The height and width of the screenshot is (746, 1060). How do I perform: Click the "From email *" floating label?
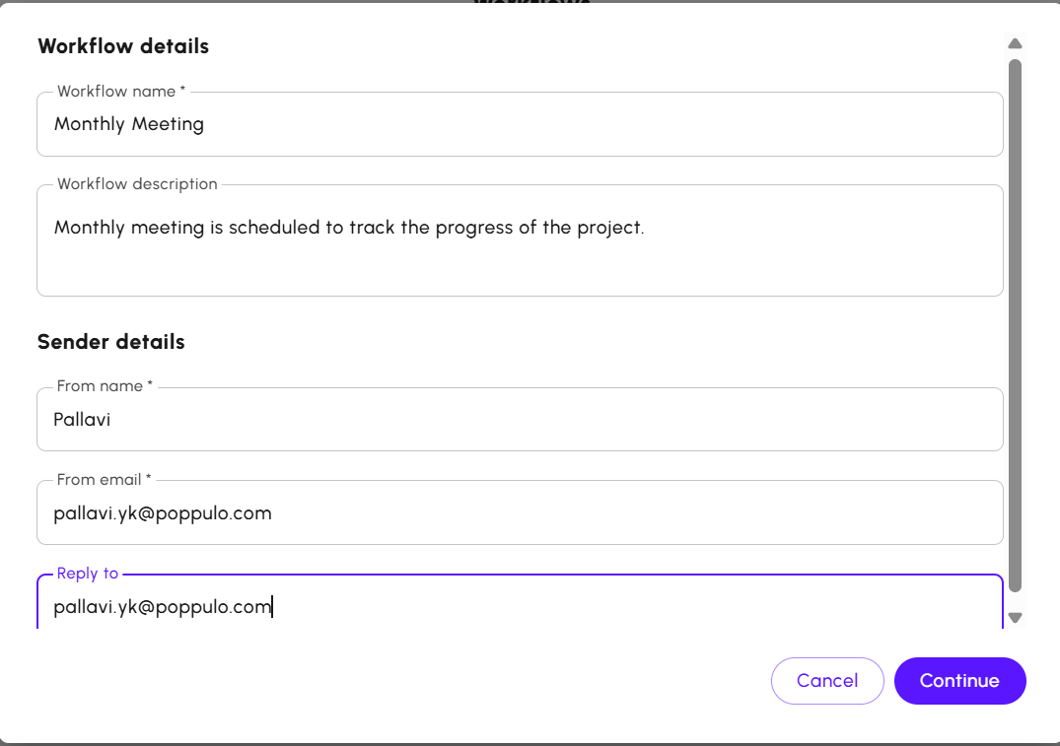click(x=105, y=480)
